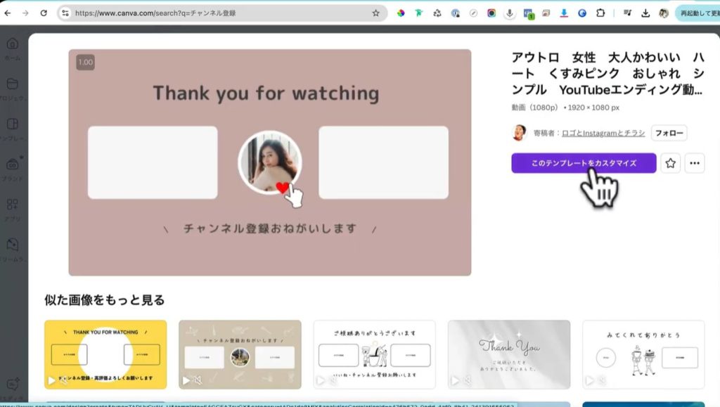This screenshot has width=720, height=407.
Task: Star this template as a favorite
Action: coord(671,163)
